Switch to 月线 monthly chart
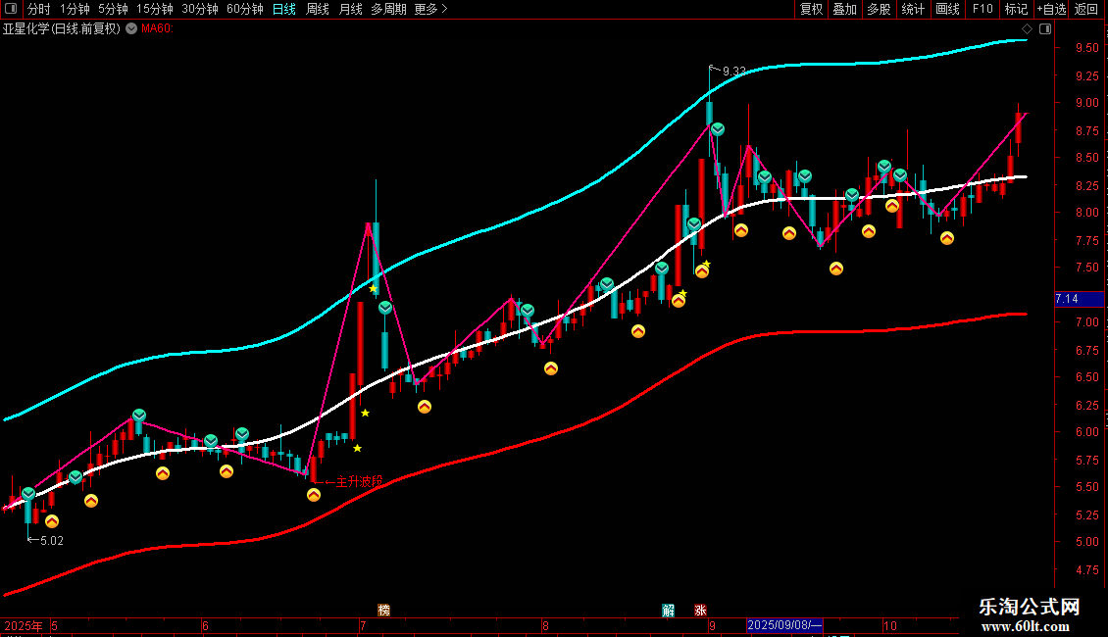The height and width of the screenshot is (637, 1108). pyautogui.click(x=350, y=9)
